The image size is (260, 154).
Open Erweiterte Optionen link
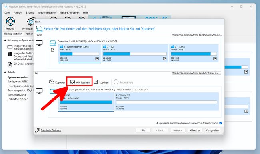[x=51, y=130]
